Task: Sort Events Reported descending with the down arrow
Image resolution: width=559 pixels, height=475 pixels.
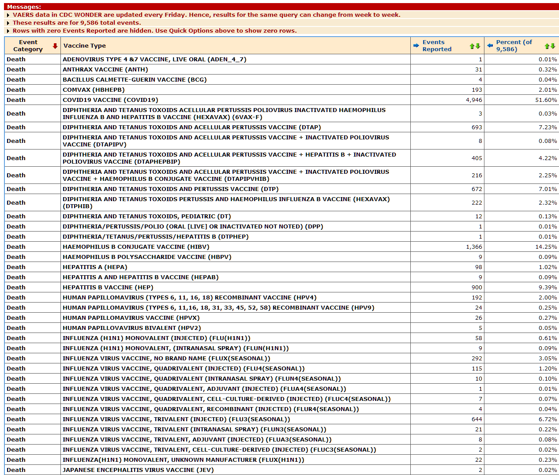Action: pos(478,46)
